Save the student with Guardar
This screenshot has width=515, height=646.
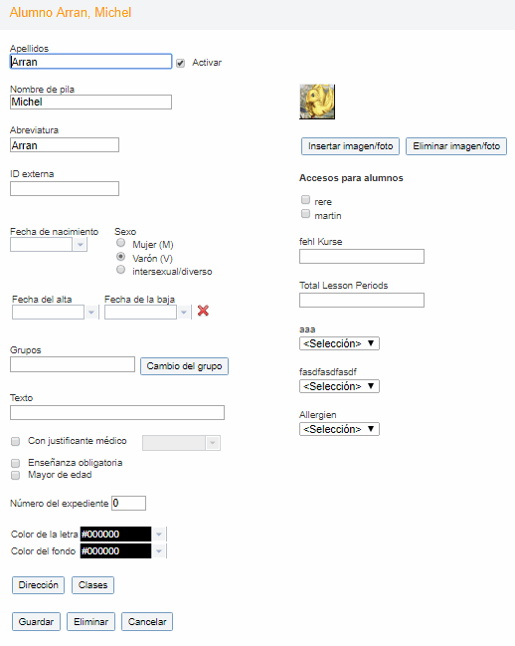[36, 622]
